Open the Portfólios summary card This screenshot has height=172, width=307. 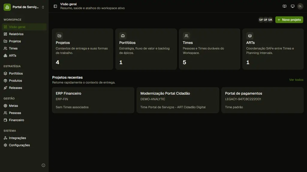[146, 49]
